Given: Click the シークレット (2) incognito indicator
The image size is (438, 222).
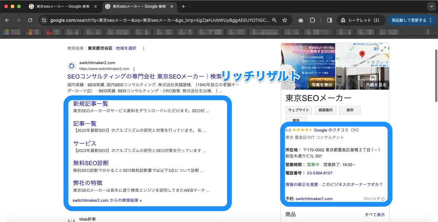Looking at the screenshot, I should pyautogui.click(x=361, y=20).
